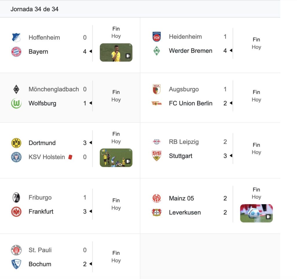This screenshot has width=297, height=279.
Task: Select the Werder Bremen diamond logo
Action: [x=157, y=51]
